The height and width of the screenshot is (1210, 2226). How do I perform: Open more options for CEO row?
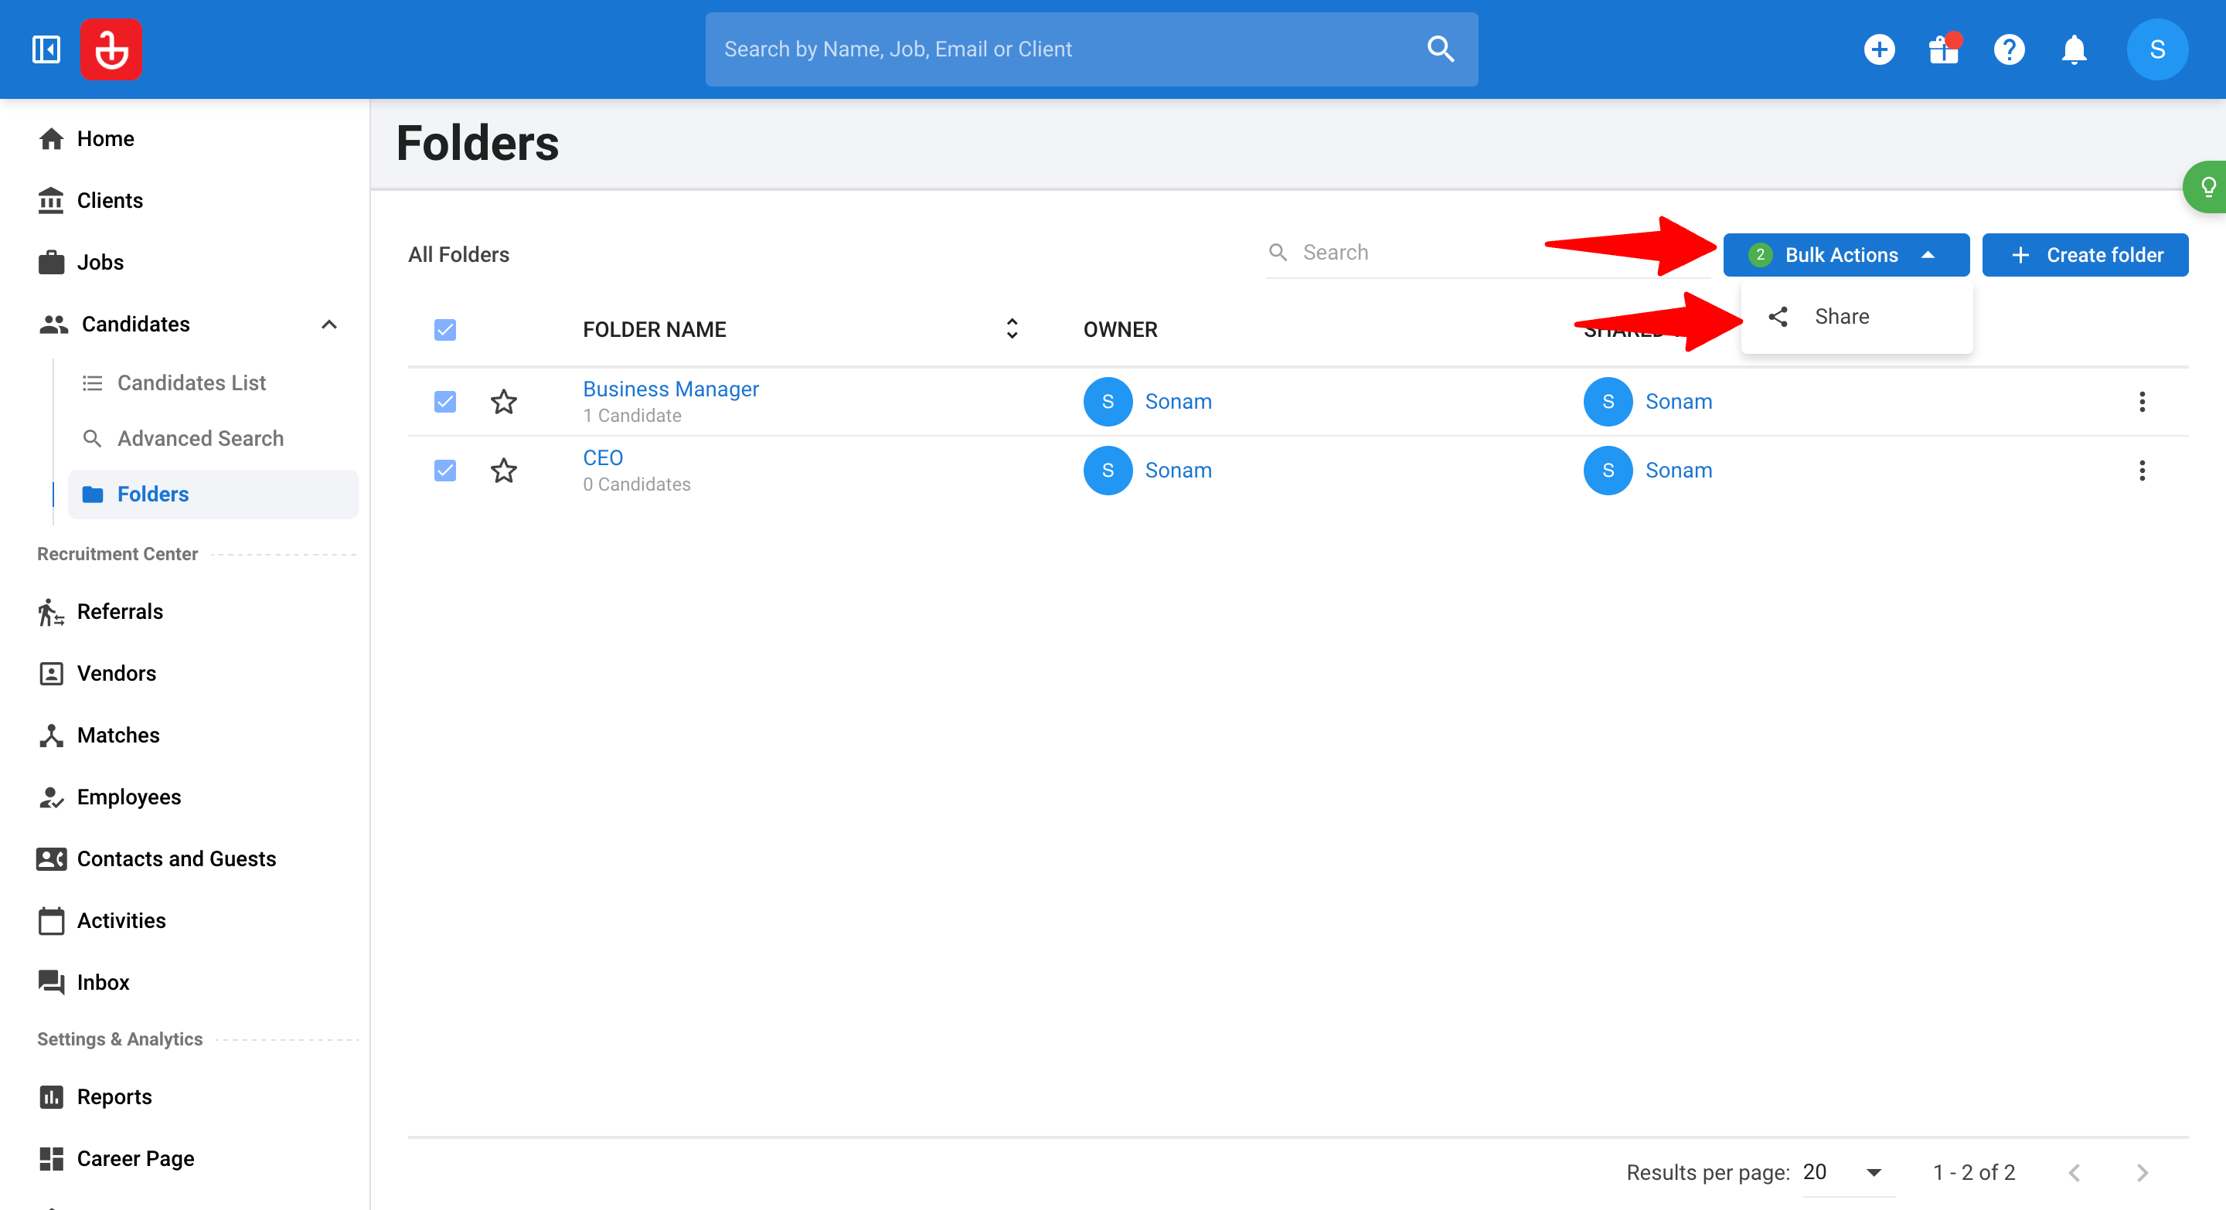click(2141, 471)
